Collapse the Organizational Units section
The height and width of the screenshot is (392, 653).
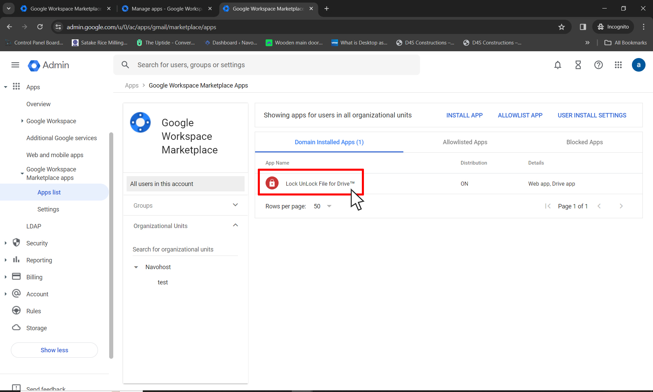pyautogui.click(x=235, y=225)
